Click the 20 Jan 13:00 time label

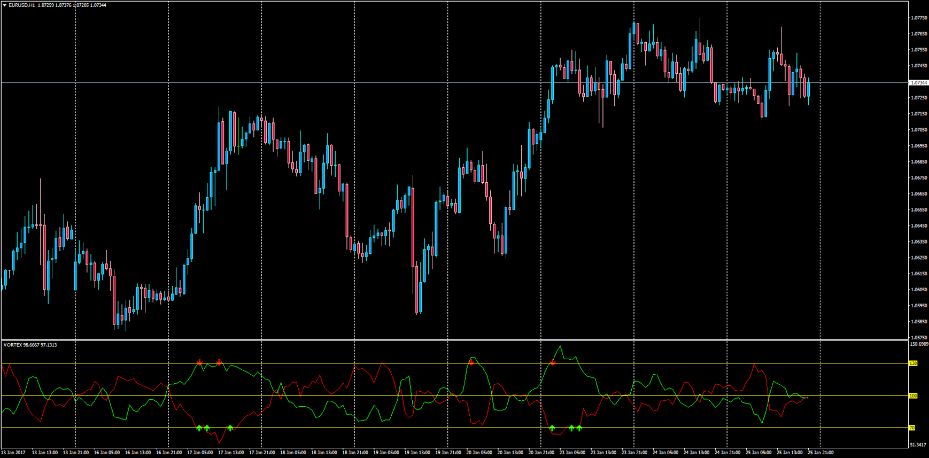click(x=510, y=453)
